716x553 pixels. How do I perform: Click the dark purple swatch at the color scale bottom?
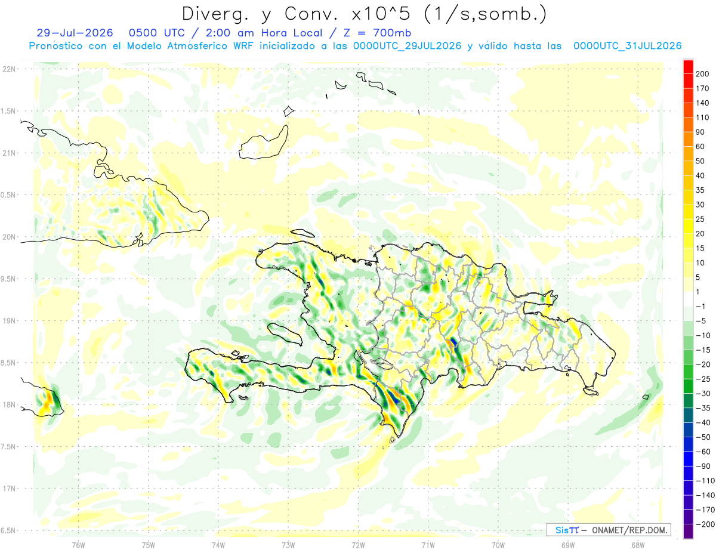[688, 532]
